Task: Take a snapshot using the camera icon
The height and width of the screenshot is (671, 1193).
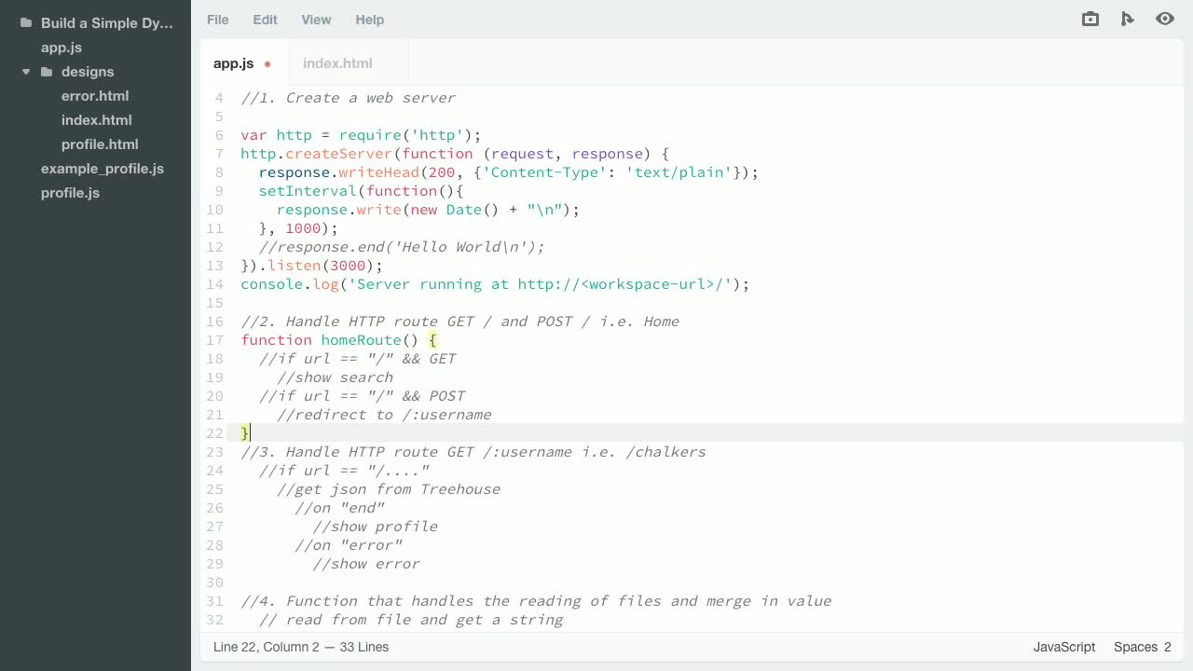Action: click(1090, 19)
